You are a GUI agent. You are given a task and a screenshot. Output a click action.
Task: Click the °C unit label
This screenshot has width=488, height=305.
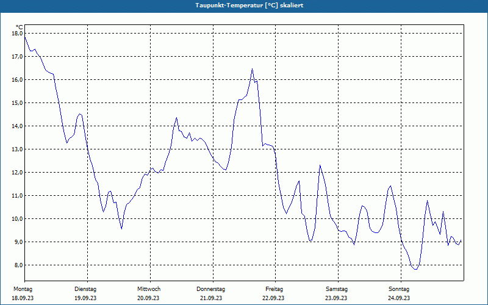pyautogui.click(x=20, y=27)
